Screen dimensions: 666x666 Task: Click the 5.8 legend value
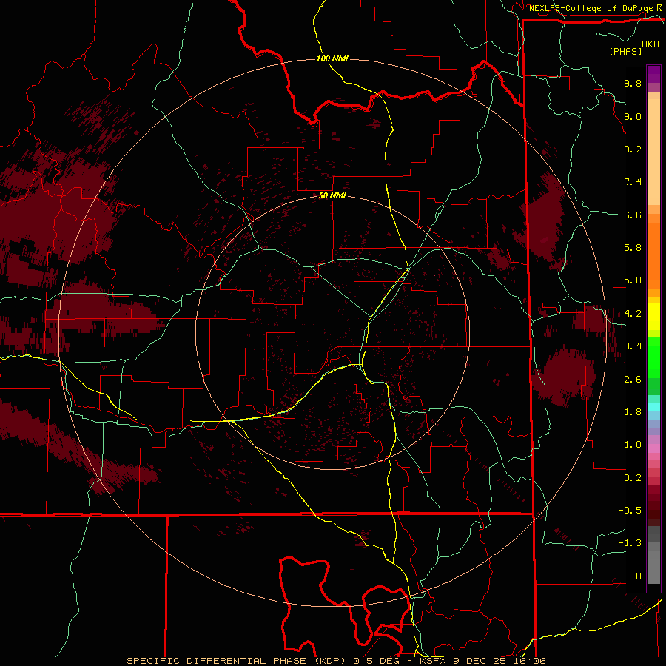coord(633,248)
